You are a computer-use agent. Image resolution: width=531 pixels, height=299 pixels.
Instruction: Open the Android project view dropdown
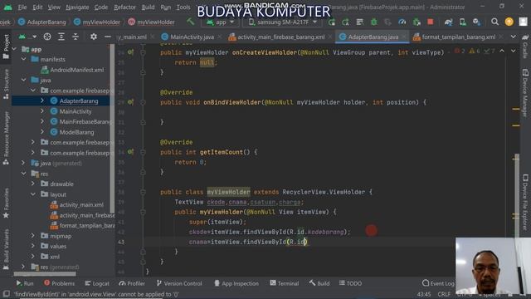[x=27, y=37]
